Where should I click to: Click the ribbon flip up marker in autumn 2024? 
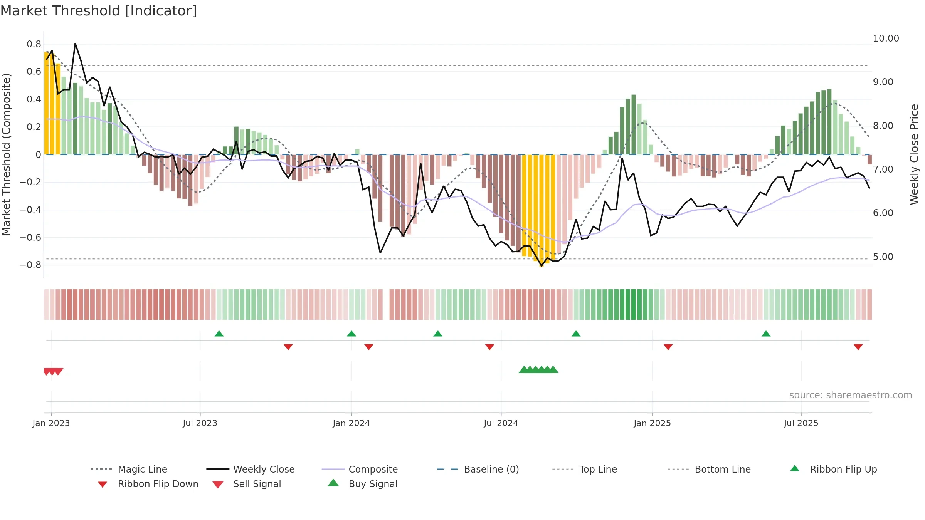[x=576, y=334]
